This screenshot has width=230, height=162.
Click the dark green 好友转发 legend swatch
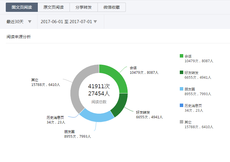182,73
